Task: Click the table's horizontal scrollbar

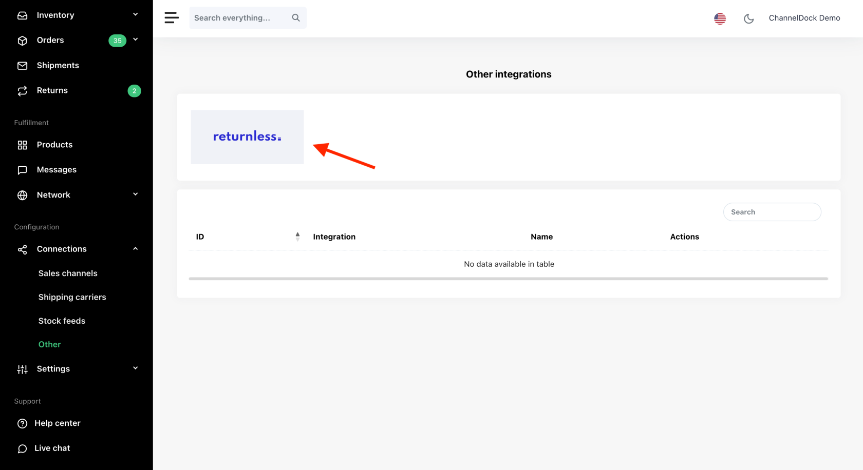Action: point(509,279)
